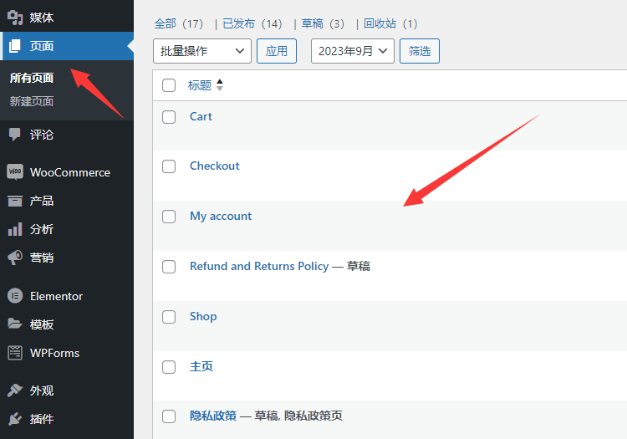Expand the September 2023 date filter dropdown

[352, 51]
